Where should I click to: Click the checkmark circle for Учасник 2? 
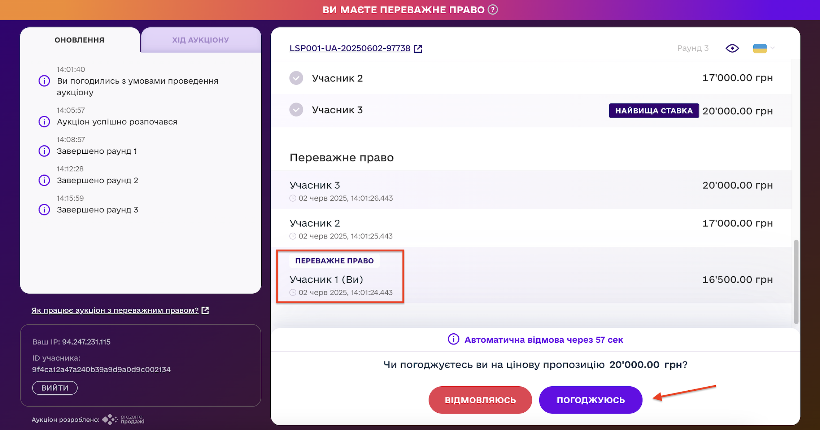pyautogui.click(x=296, y=78)
